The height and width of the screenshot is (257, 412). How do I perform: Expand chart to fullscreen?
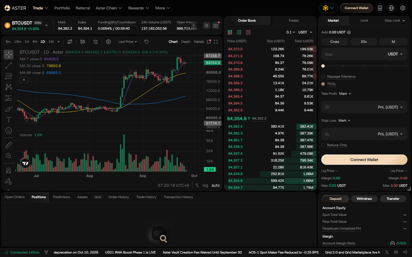click(x=216, y=42)
